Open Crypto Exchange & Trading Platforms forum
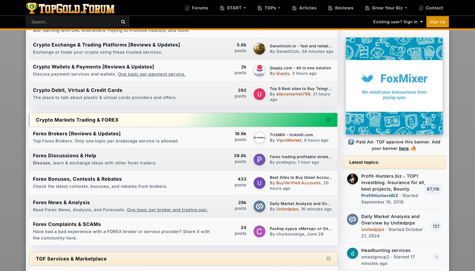The width and height of the screenshot is (475, 271). [106, 45]
